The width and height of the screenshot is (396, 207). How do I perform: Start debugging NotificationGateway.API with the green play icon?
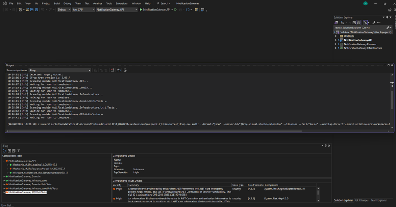coord(141,10)
